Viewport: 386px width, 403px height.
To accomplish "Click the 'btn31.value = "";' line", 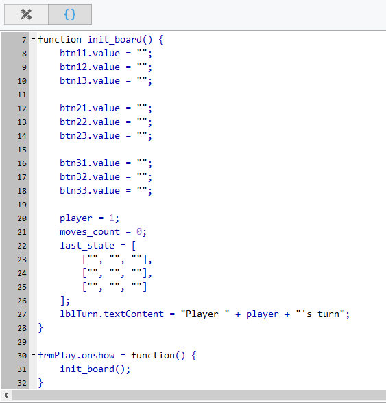I will (x=106, y=163).
